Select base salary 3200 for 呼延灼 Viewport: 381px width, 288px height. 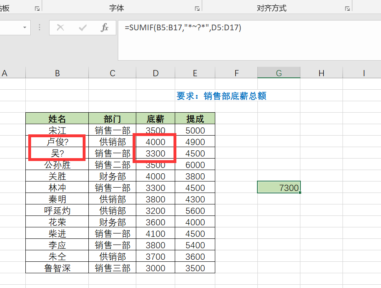[x=156, y=210]
